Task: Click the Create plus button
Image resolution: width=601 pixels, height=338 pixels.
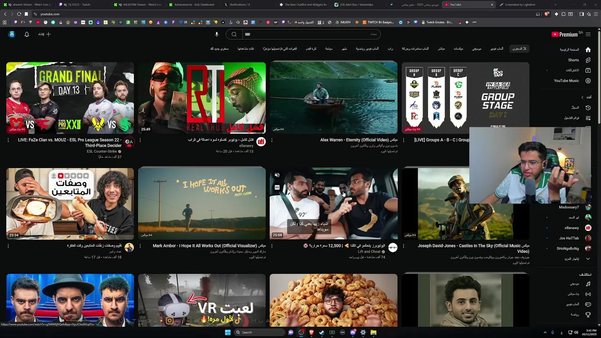Action: tap(45, 34)
